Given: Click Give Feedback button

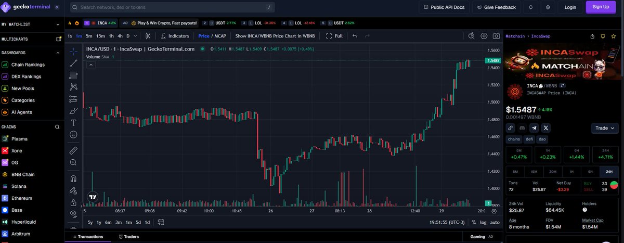Looking at the screenshot, I should click(496, 7).
